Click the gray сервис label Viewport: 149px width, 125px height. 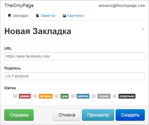(x=104, y=96)
